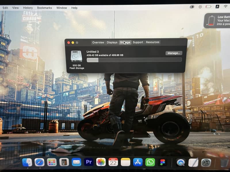Screen dimensions: 230x172
Task: Click the "500 GB Flash Storage" label
Action: pos(77,67)
